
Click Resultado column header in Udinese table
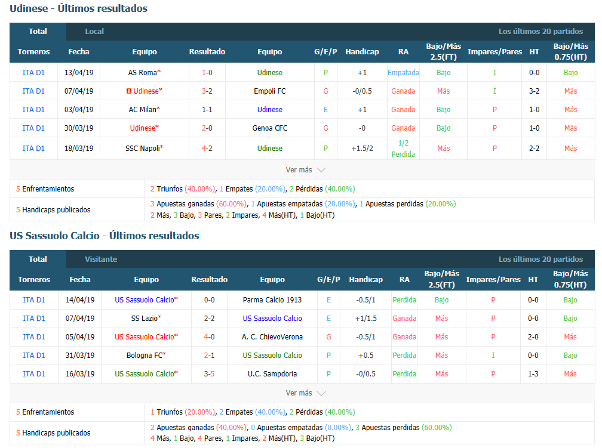(x=207, y=52)
